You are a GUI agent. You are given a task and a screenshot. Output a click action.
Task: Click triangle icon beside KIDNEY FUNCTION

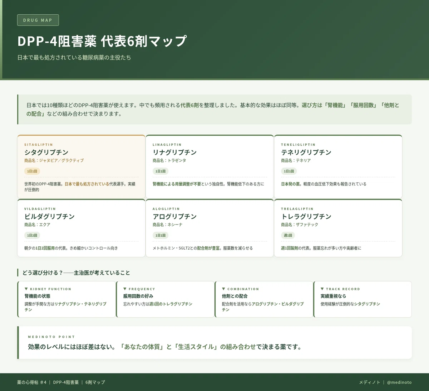pyautogui.click(x=26, y=289)
